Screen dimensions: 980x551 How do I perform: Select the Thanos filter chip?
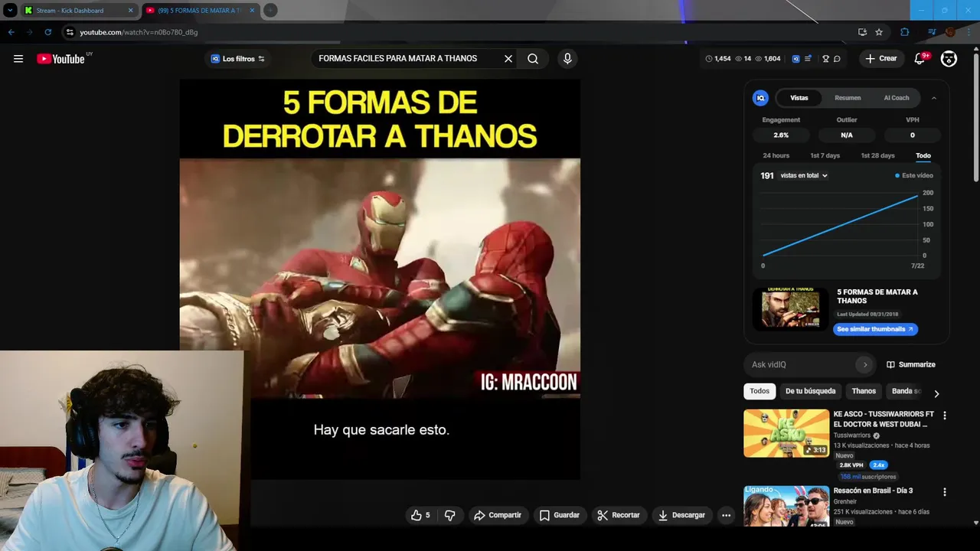[864, 391]
